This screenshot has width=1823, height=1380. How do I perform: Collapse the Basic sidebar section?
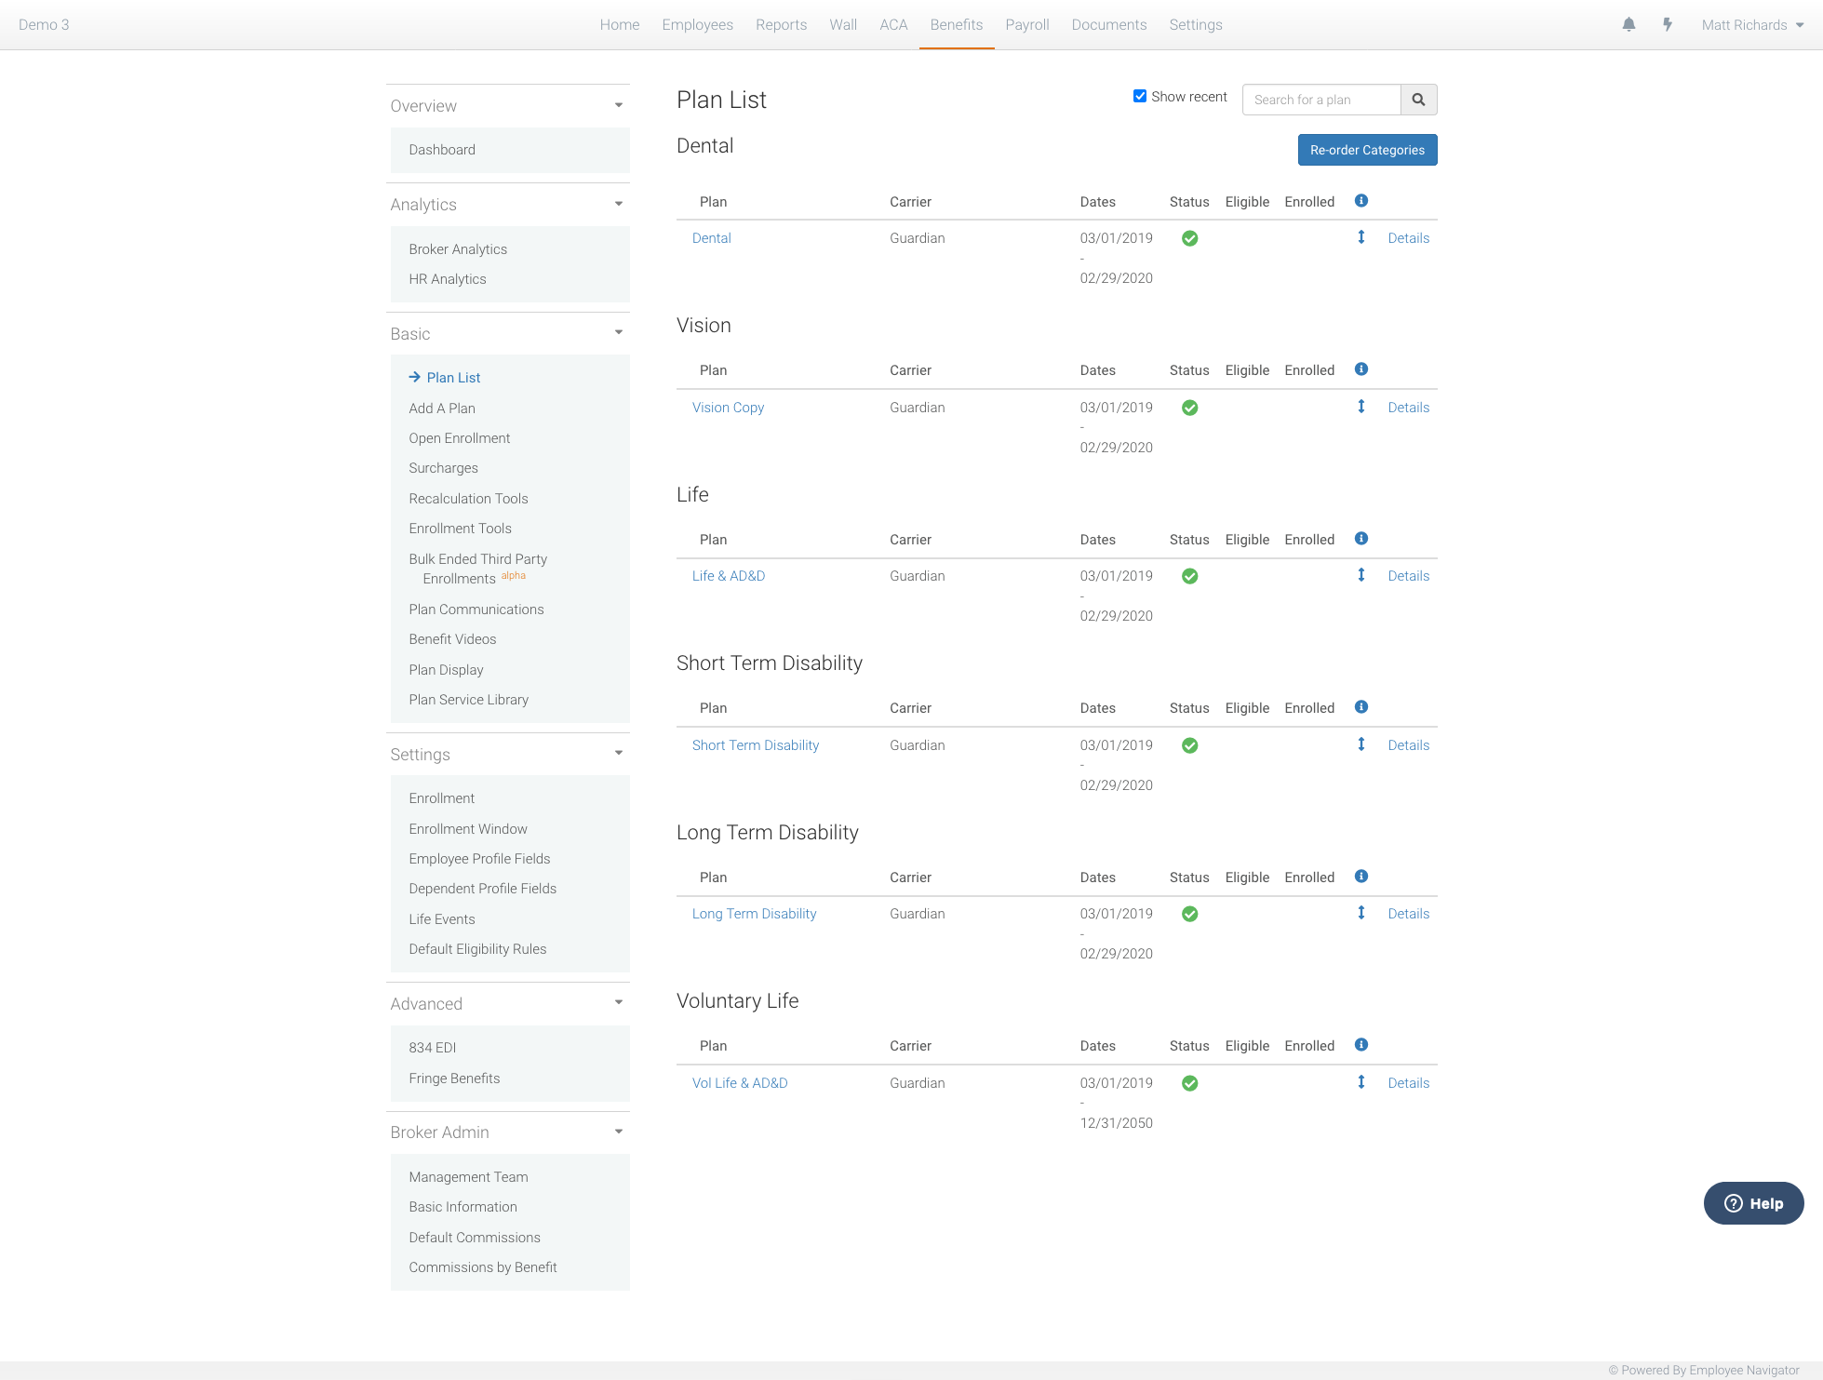coord(618,331)
